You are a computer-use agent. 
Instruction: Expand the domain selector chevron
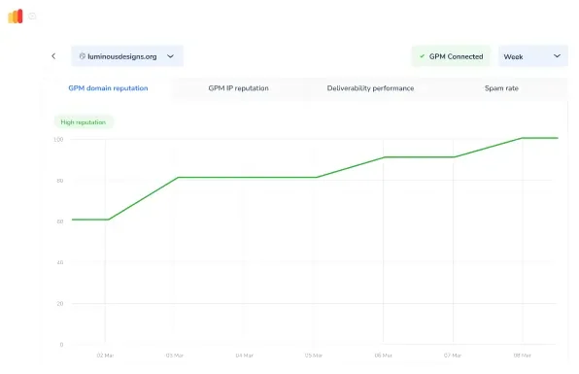(170, 56)
